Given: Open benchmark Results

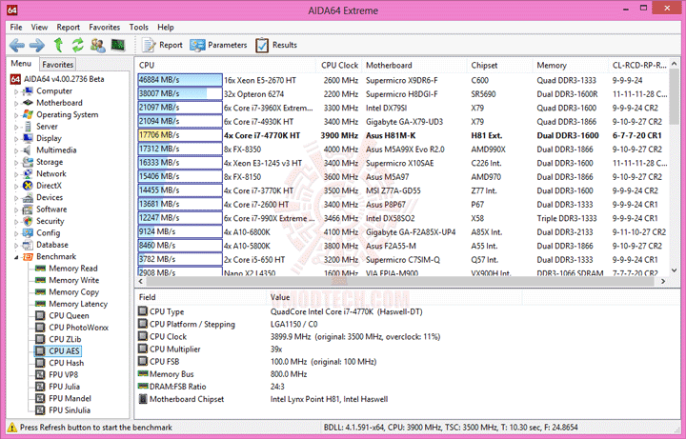Looking at the screenshot, I should pos(276,45).
